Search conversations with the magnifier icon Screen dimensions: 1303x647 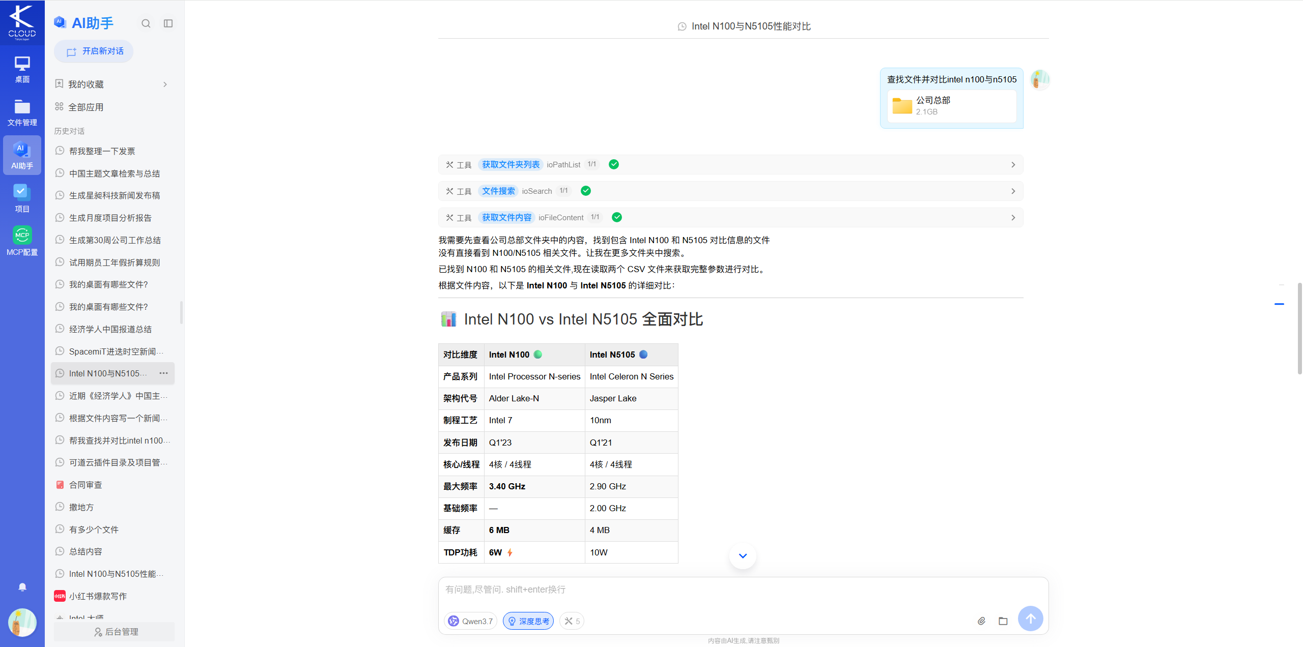146,23
